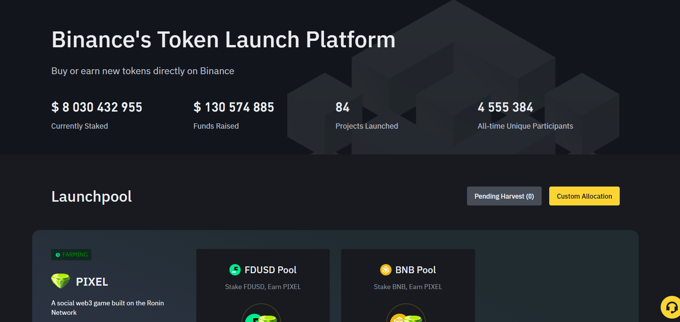Click the circular token graphic in BNB Pool

(x=406, y=314)
